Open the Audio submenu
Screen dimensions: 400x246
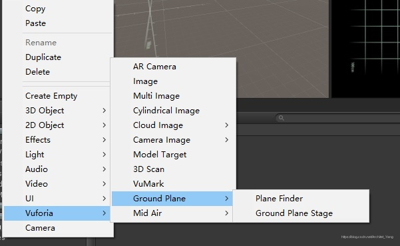click(57, 169)
